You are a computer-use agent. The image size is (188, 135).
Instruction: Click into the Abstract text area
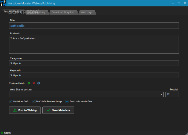(x=94, y=45)
